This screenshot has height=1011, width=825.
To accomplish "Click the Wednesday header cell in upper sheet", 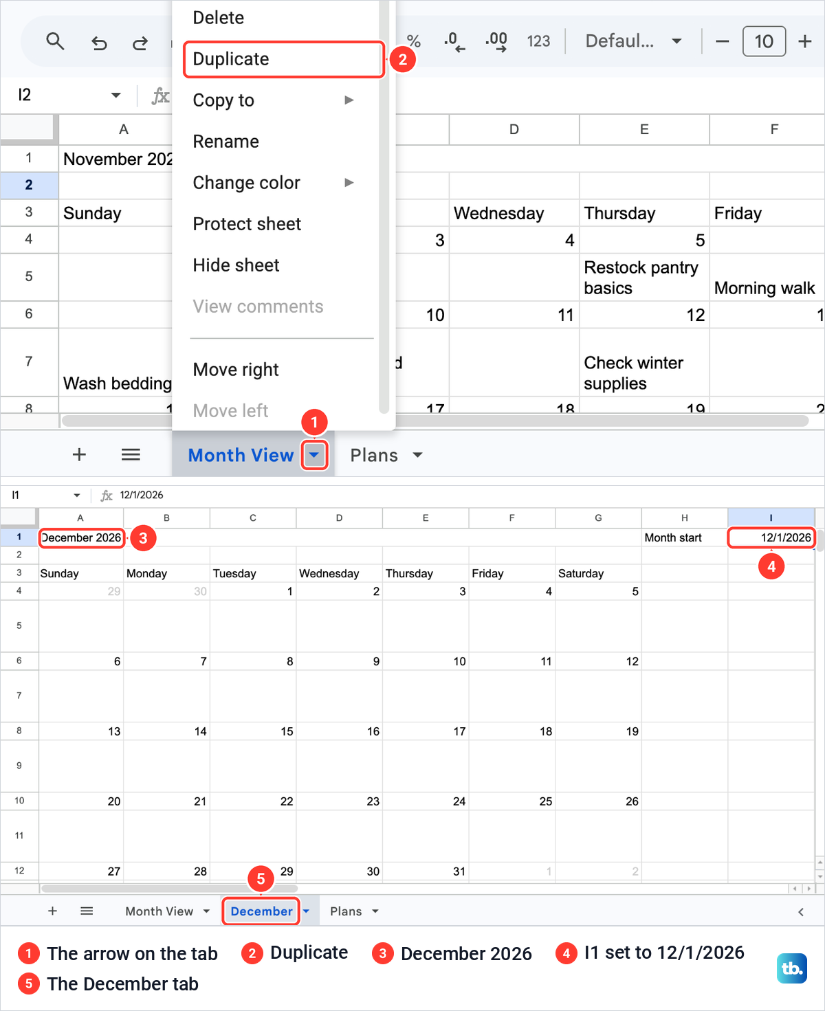I will pos(514,213).
